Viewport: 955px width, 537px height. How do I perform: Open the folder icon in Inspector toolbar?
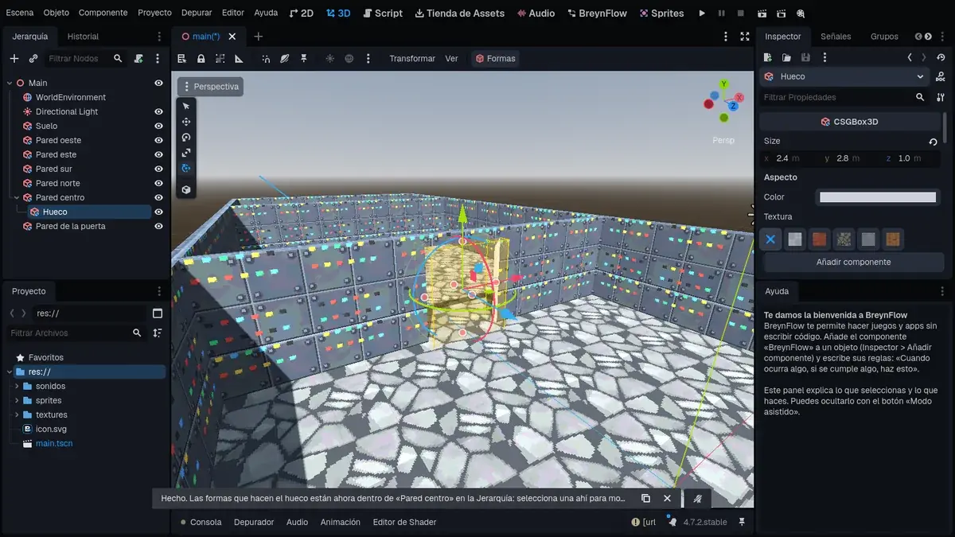[x=786, y=57]
